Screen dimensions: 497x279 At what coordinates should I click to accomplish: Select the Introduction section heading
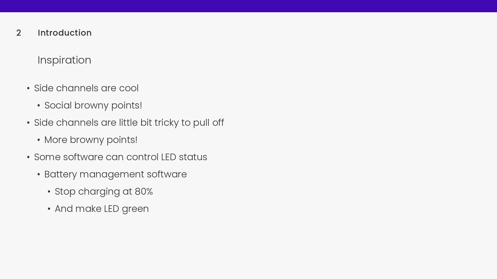[65, 33]
